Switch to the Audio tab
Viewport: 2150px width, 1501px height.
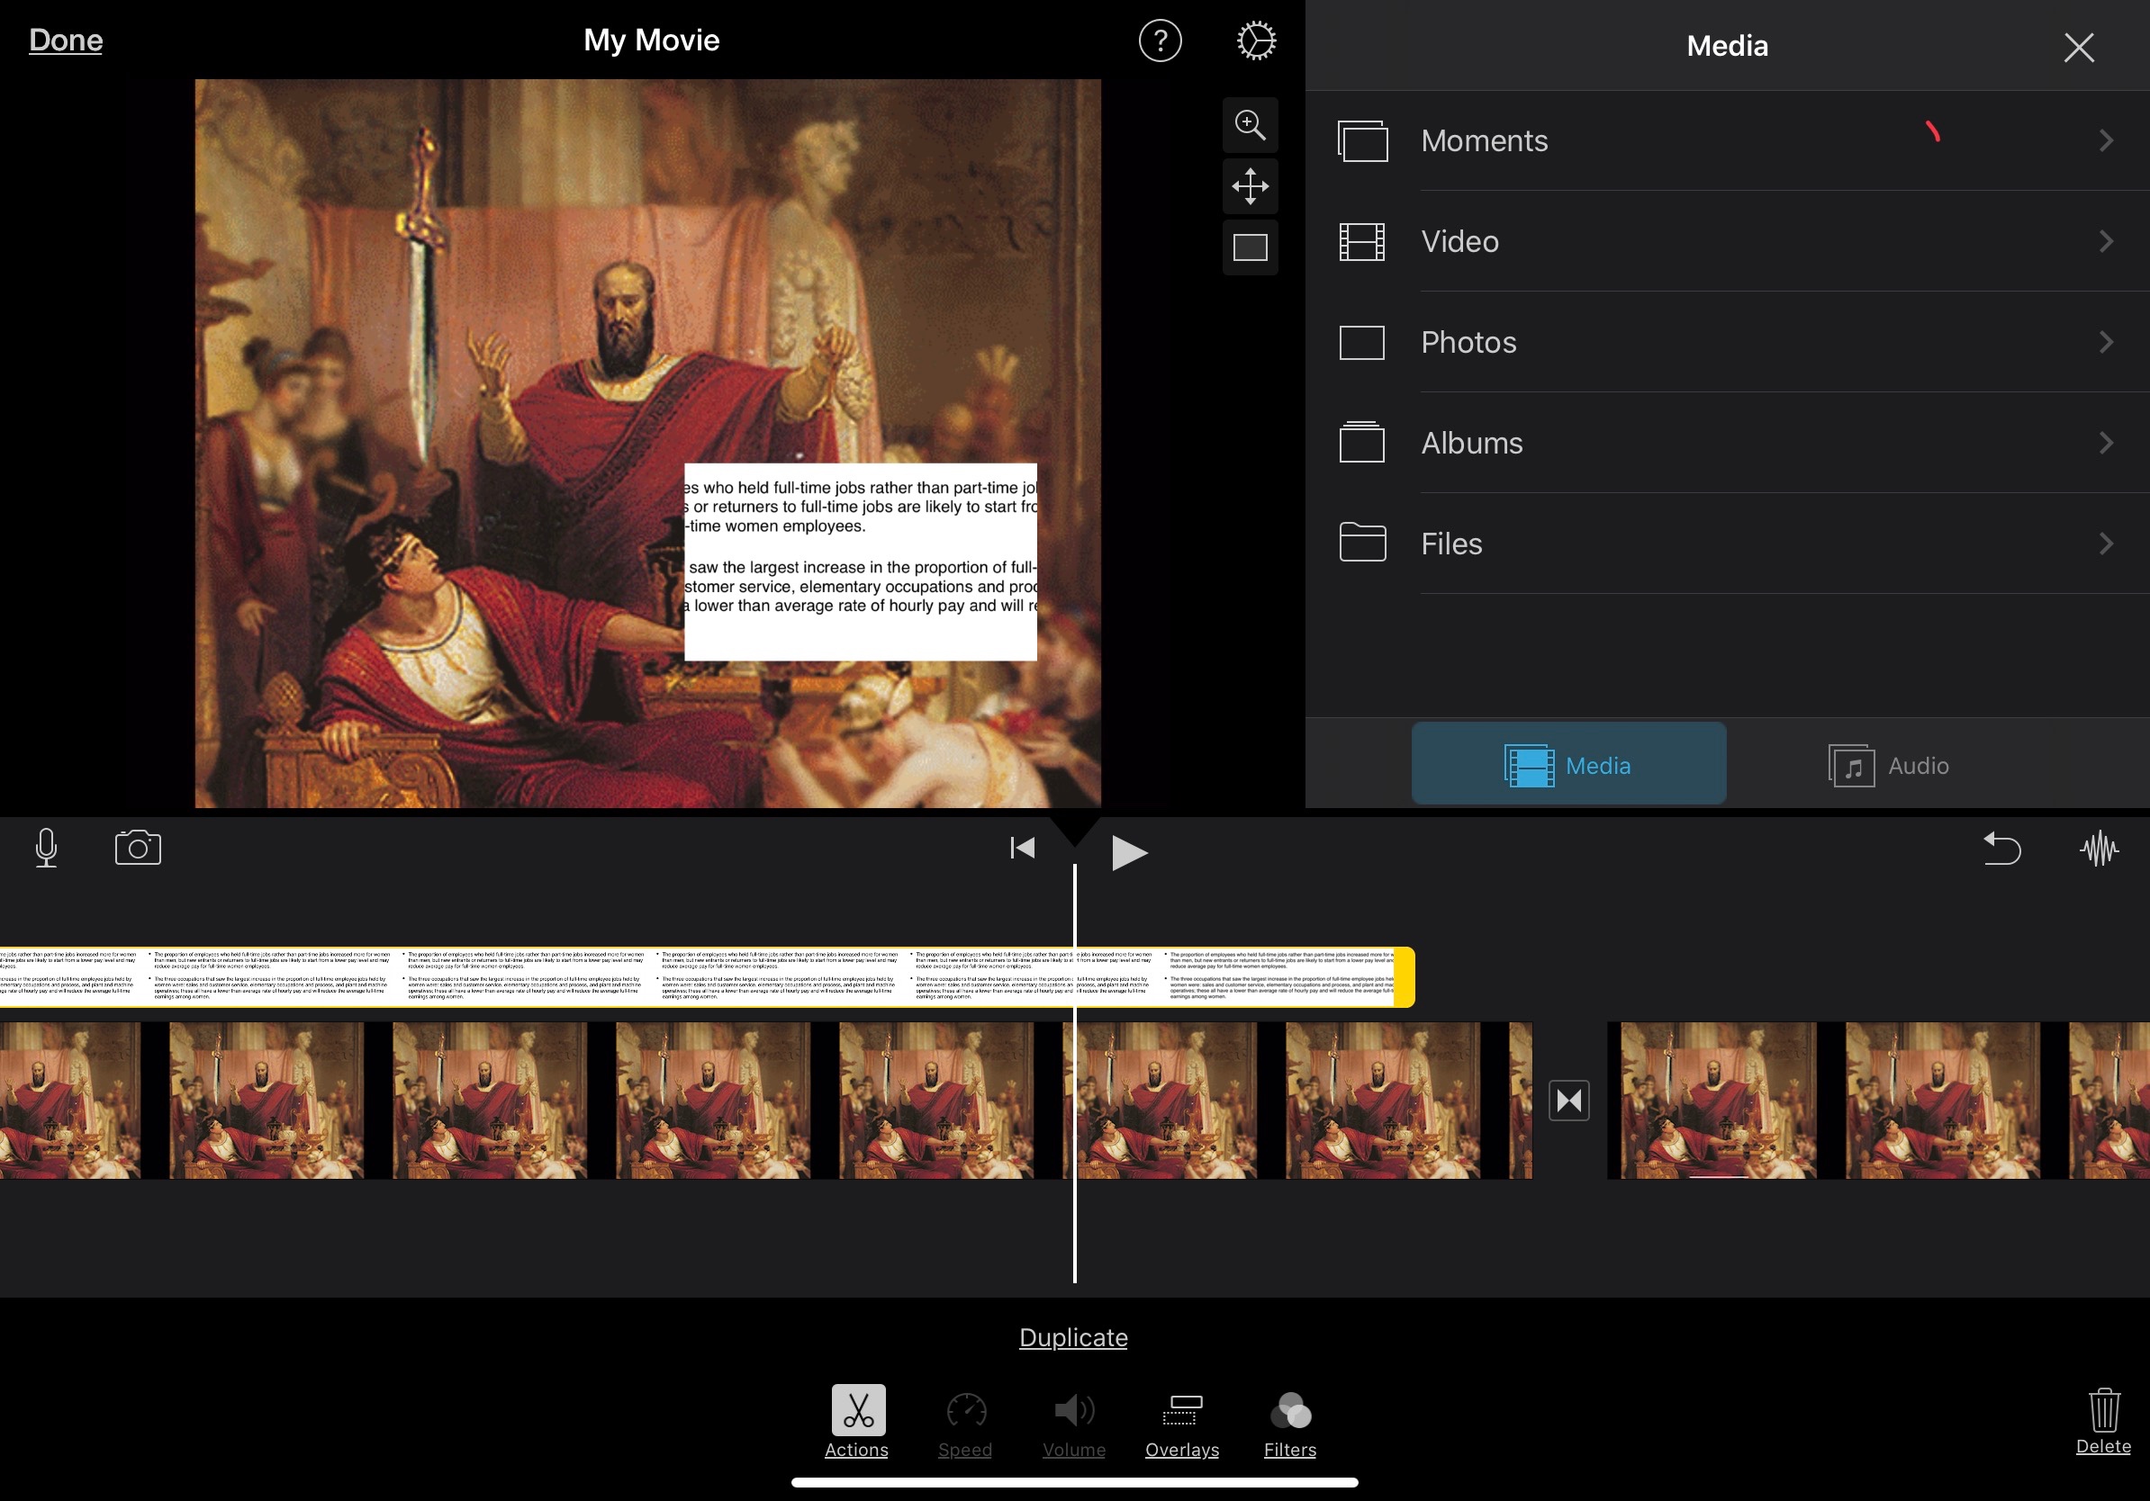[x=1888, y=766]
